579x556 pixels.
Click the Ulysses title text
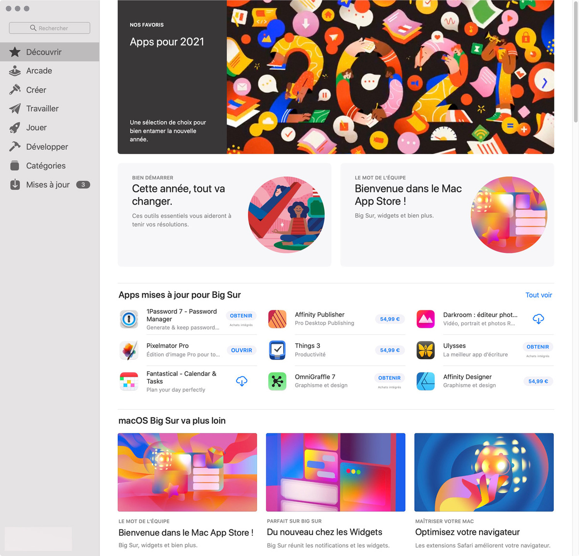[455, 346]
